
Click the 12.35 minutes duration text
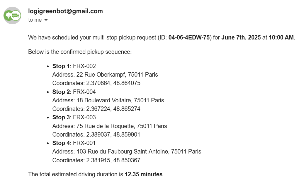(x=144, y=174)
